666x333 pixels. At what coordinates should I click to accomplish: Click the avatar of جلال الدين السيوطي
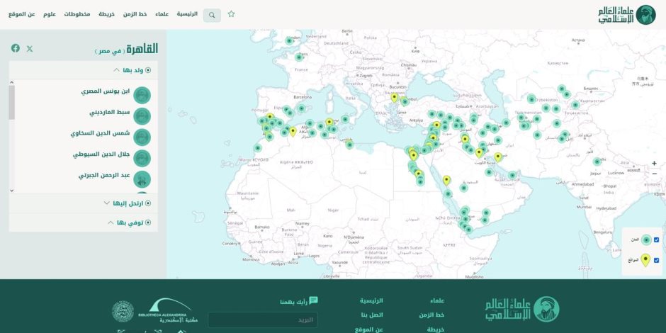pos(142,158)
